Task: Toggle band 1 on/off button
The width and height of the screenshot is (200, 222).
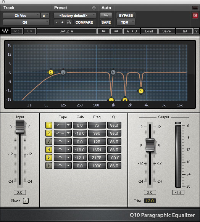Action: tap(49, 125)
